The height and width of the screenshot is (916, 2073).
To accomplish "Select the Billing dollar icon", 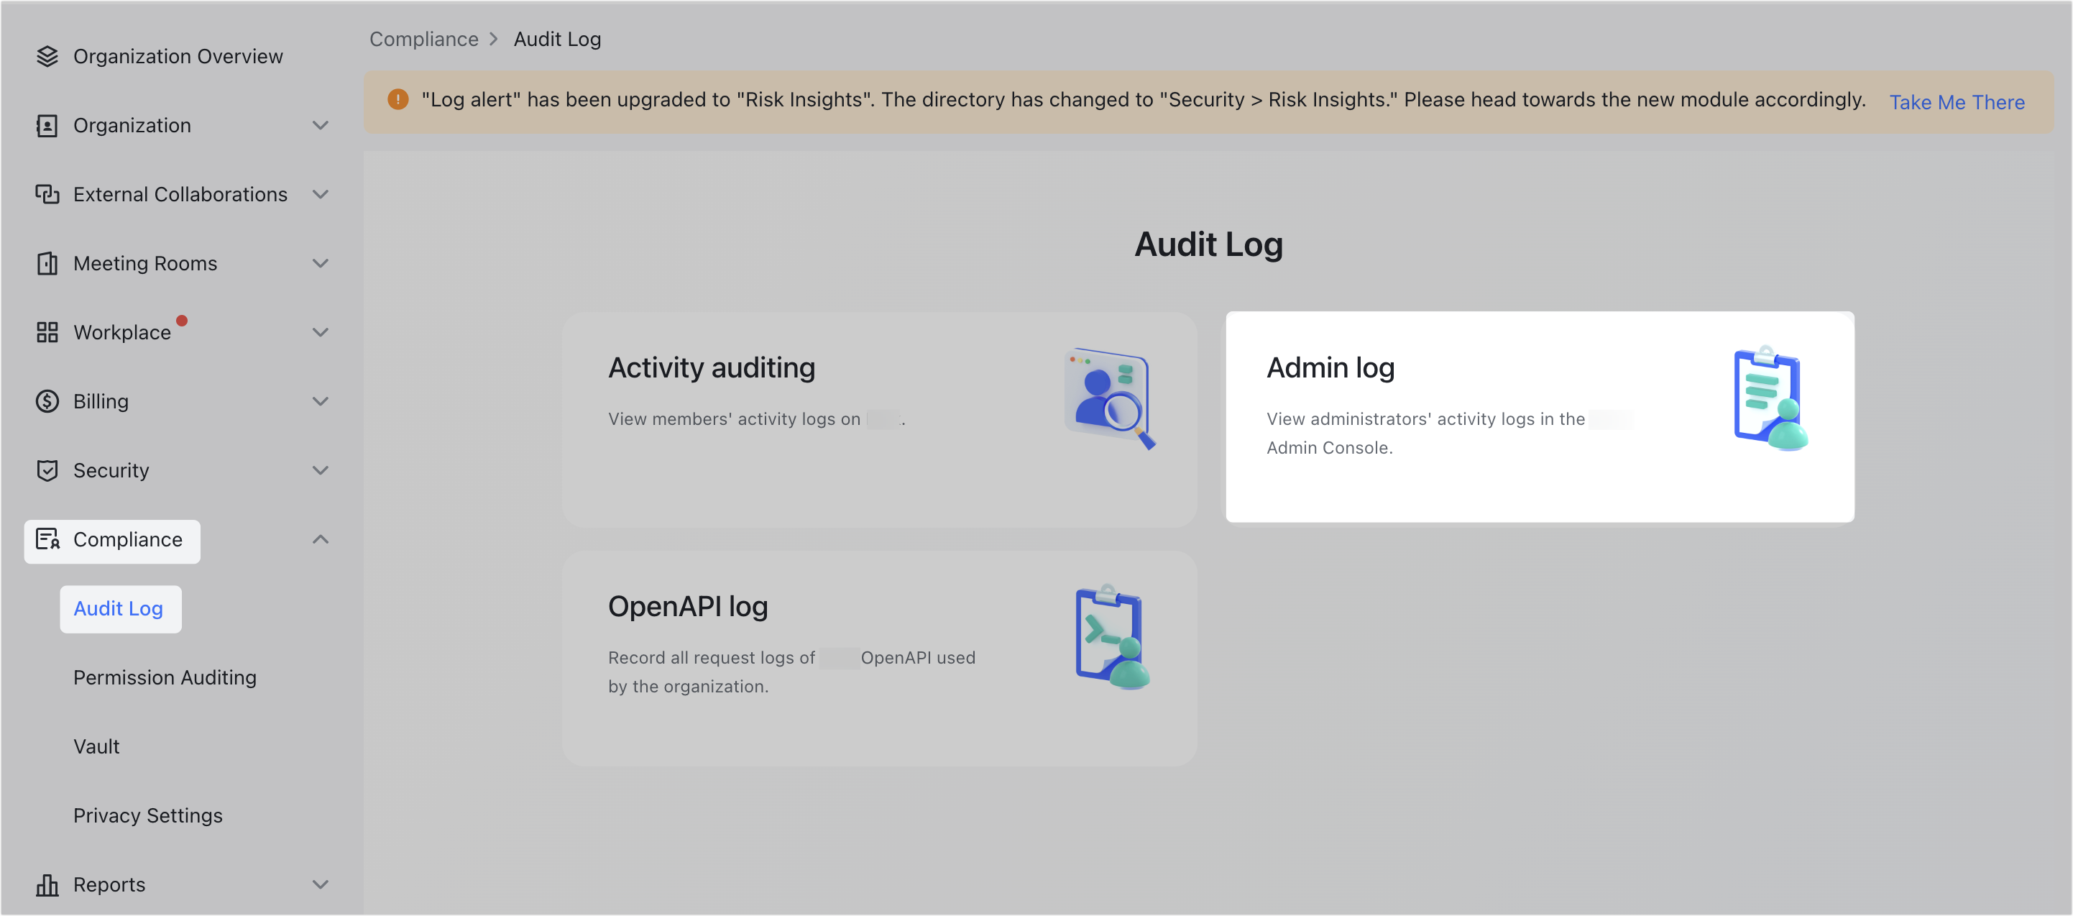I will click(47, 401).
